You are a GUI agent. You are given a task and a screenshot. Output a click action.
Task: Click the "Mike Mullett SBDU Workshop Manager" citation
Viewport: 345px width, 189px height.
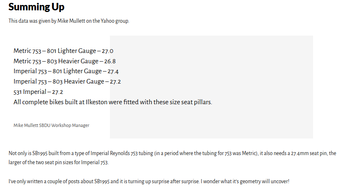tap(51, 125)
